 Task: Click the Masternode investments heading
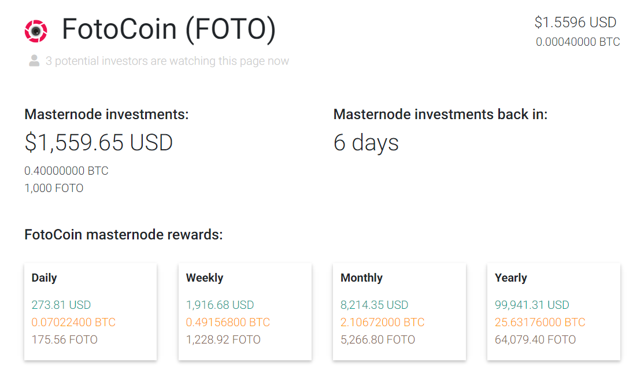click(x=106, y=115)
